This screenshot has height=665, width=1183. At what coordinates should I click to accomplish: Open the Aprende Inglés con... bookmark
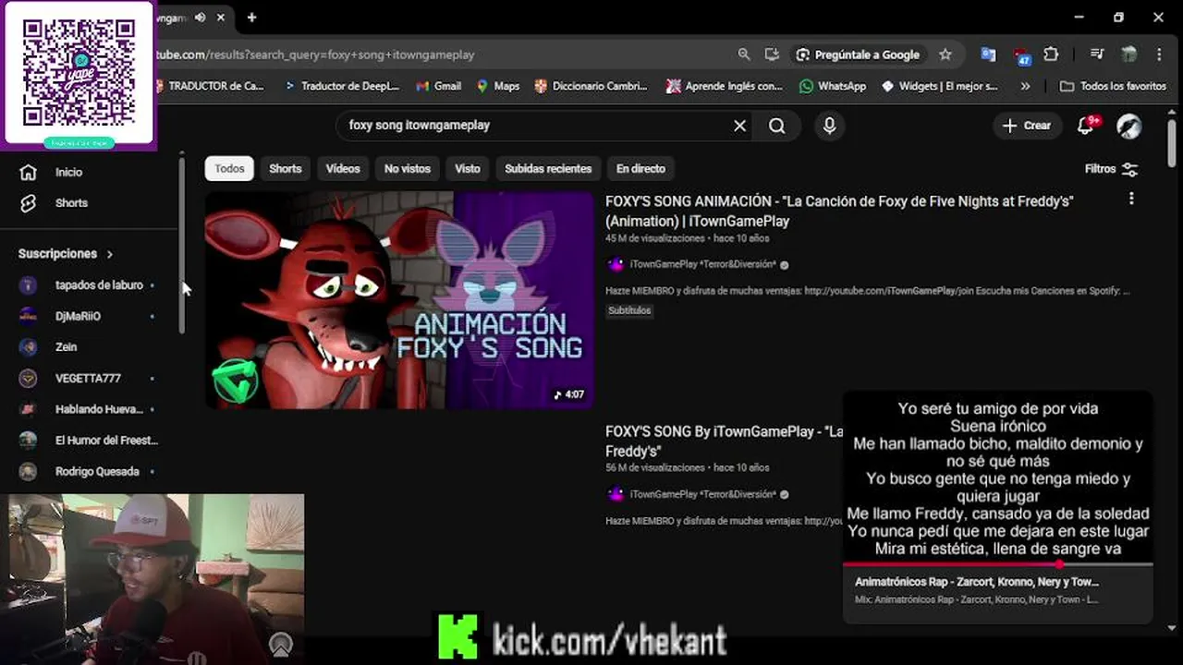(x=724, y=86)
